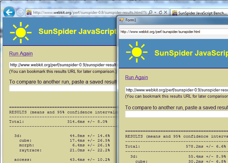228x163 pixels.
Task: Click the cube: 30.2ms row in Form1
Action: [x=181, y=161]
